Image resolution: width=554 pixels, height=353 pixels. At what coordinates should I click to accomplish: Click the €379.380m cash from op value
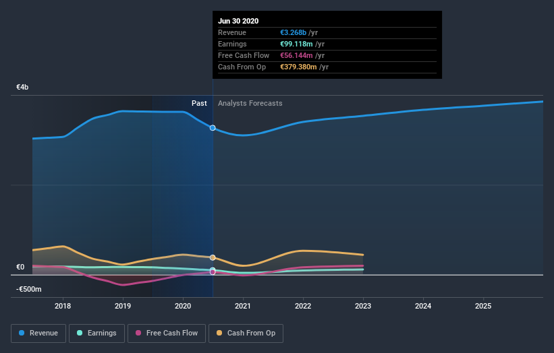(298, 67)
